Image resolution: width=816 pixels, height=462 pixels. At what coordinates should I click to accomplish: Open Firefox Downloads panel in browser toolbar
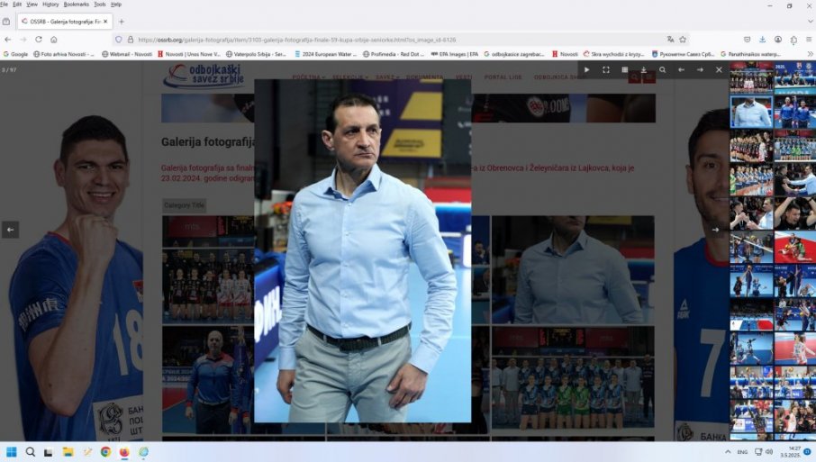click(763, 40)
